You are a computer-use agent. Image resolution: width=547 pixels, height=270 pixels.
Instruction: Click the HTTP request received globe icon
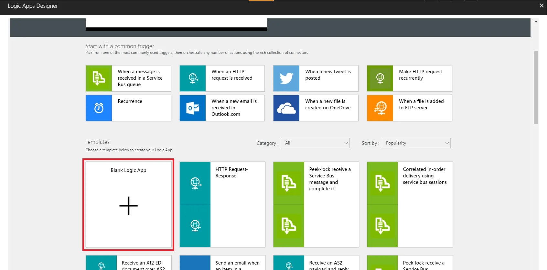(193, 78)
